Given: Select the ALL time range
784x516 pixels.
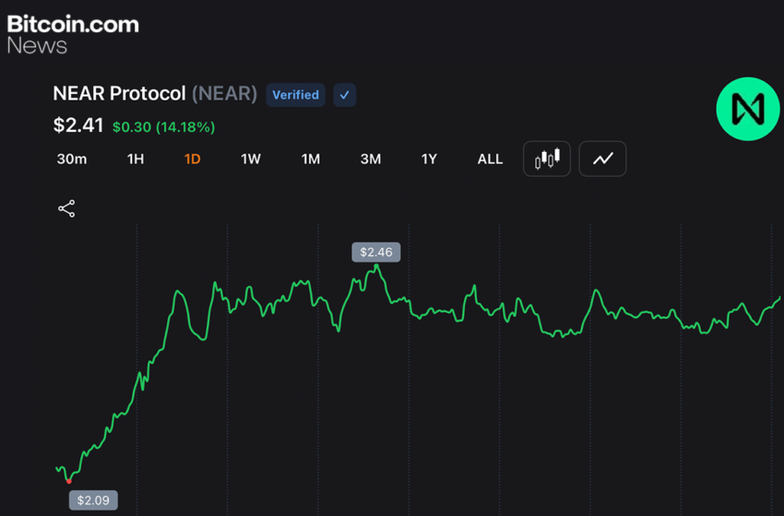Looking at the screenshot, I should tap(490, 158).
